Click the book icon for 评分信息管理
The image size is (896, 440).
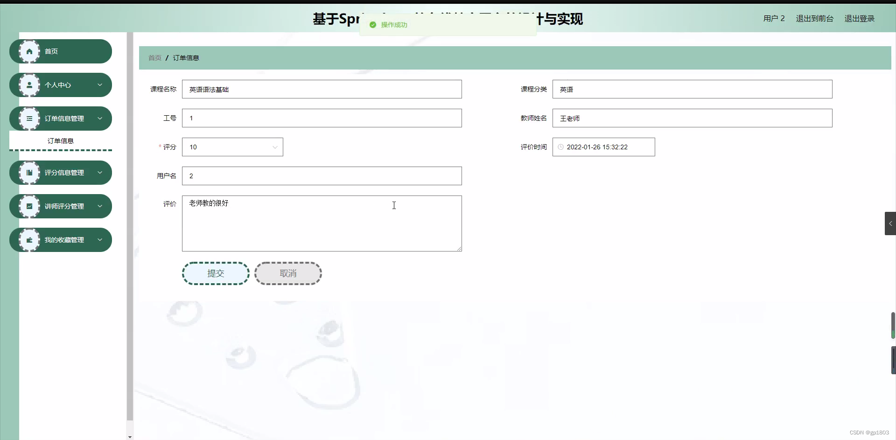[29, 173]
